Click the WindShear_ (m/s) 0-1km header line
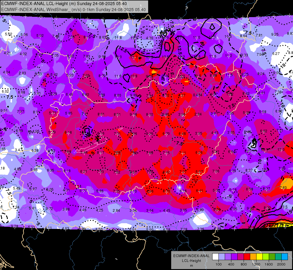 (73, 10)
